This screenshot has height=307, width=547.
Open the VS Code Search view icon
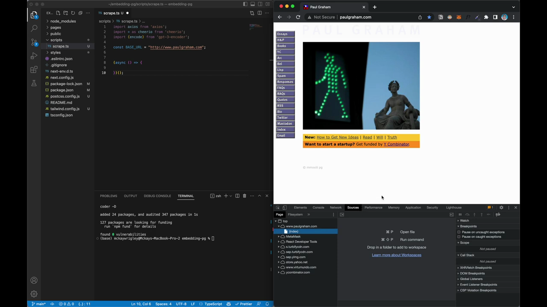click(x=34, y=29)
